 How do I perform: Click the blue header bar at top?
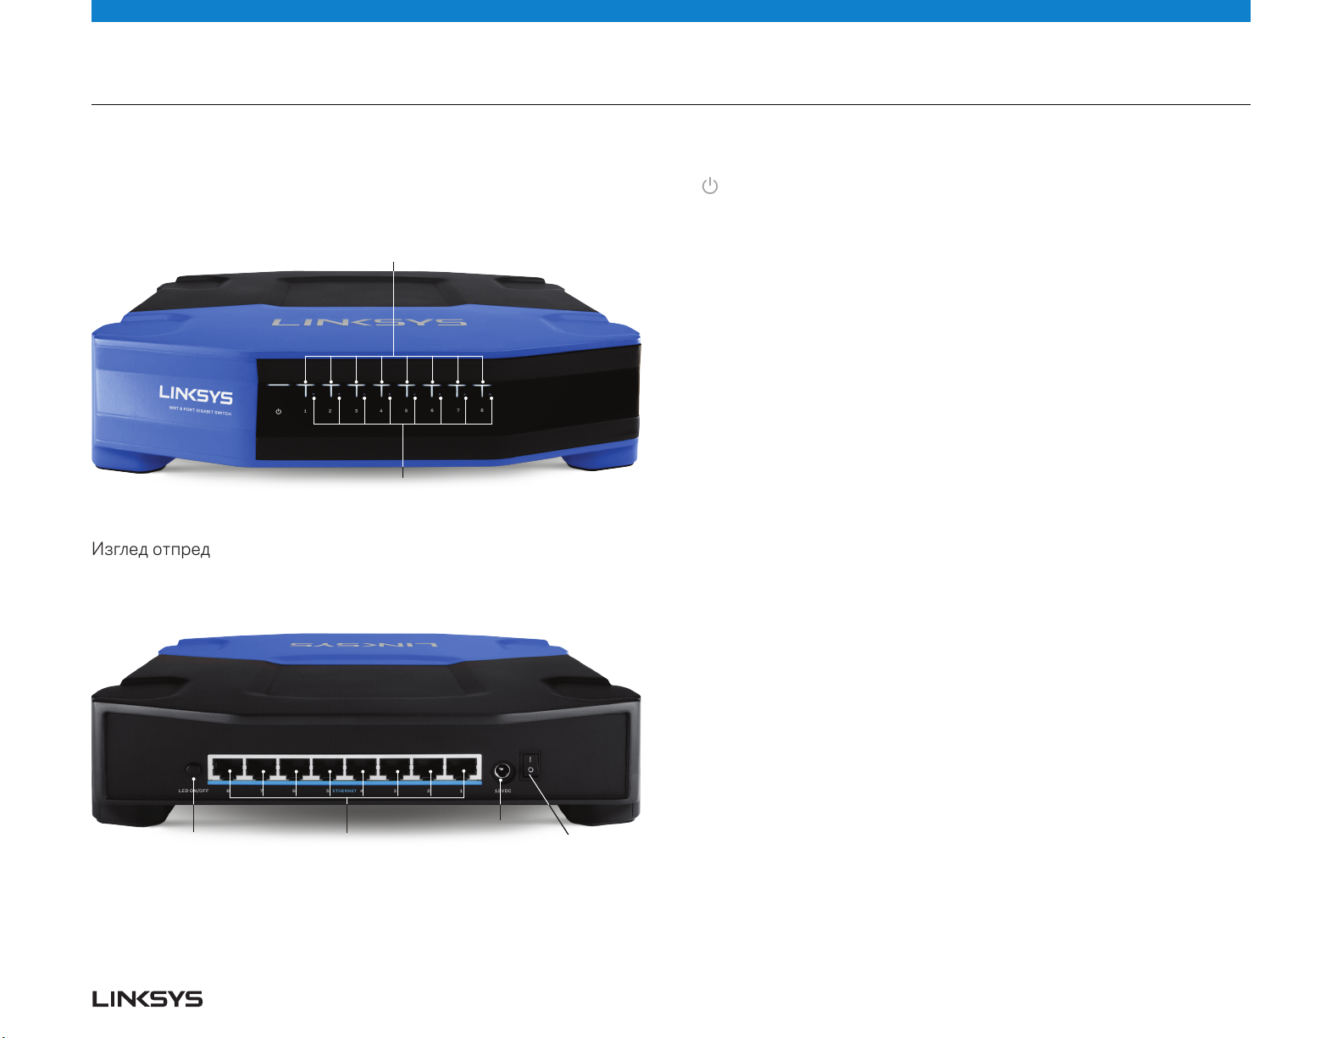[x=671, y=11]
